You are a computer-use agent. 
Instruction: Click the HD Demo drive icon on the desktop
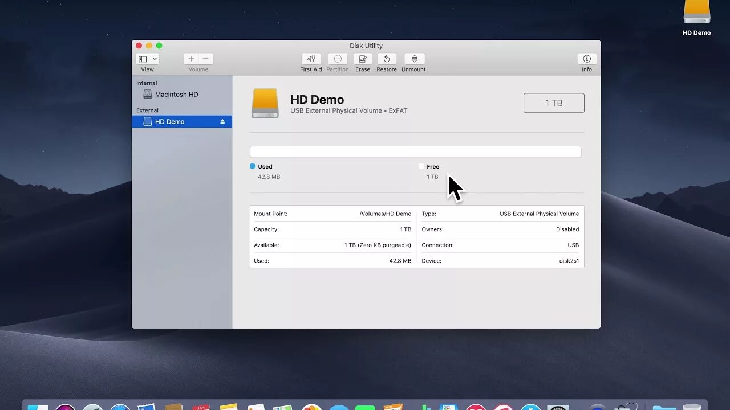point(697,11)
